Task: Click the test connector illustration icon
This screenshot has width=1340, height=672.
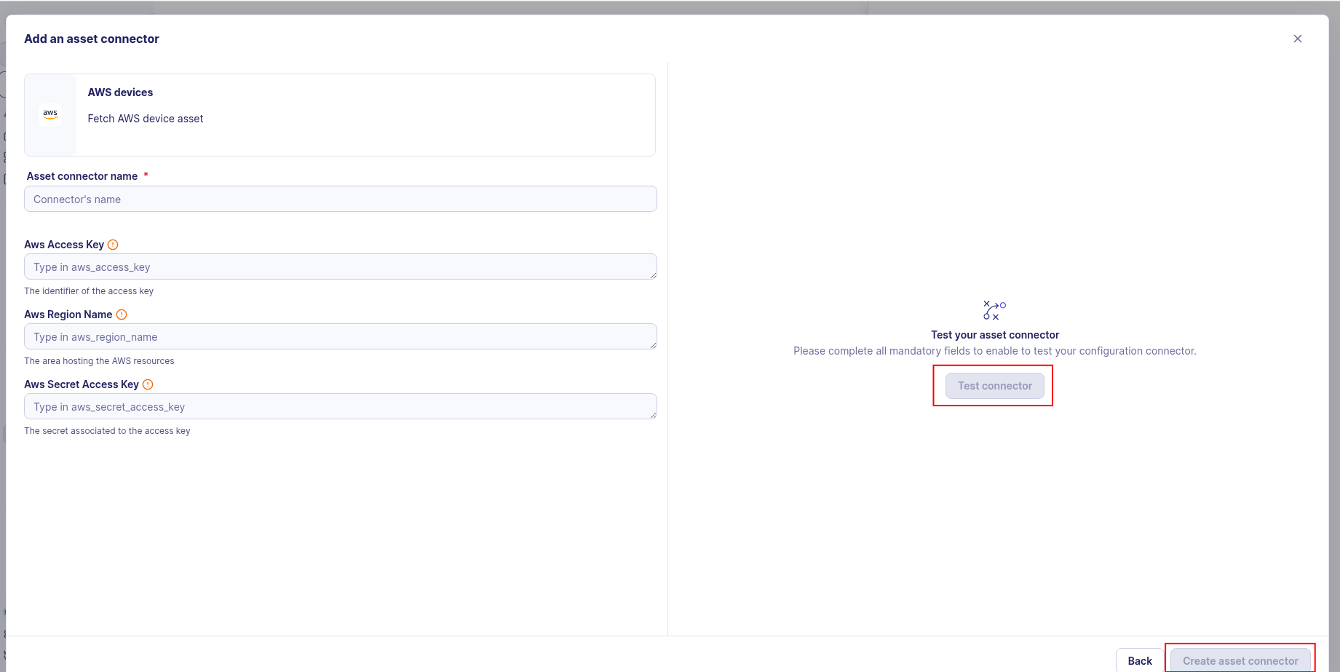Action: tap(994, 310)
